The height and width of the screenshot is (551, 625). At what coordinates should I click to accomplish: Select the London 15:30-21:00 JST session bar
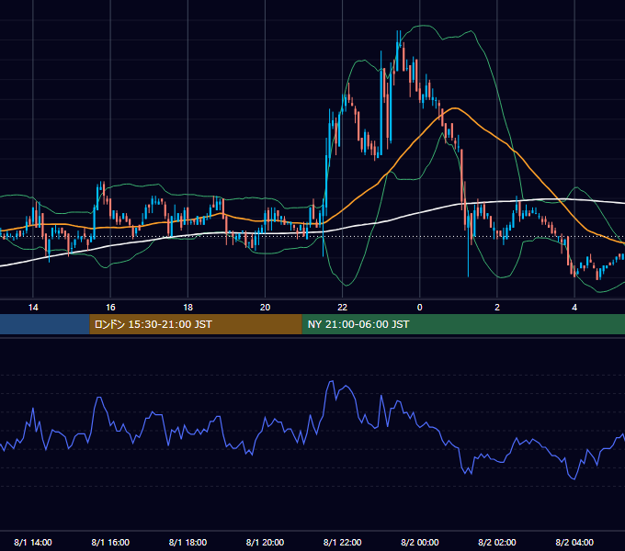tap(196, 324)
